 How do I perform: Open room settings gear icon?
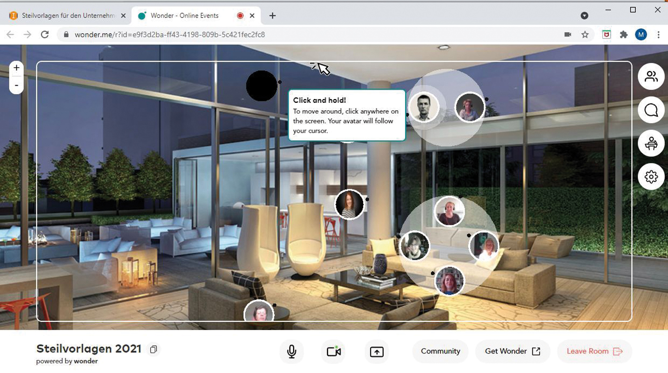pyautogui.click(x=651, y=177)
